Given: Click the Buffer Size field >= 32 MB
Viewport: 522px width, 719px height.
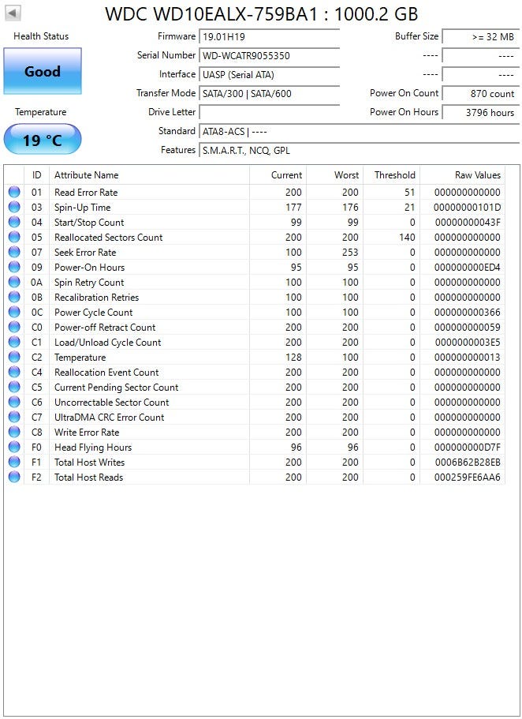Looking at the screenshot, I should [480, 36].
